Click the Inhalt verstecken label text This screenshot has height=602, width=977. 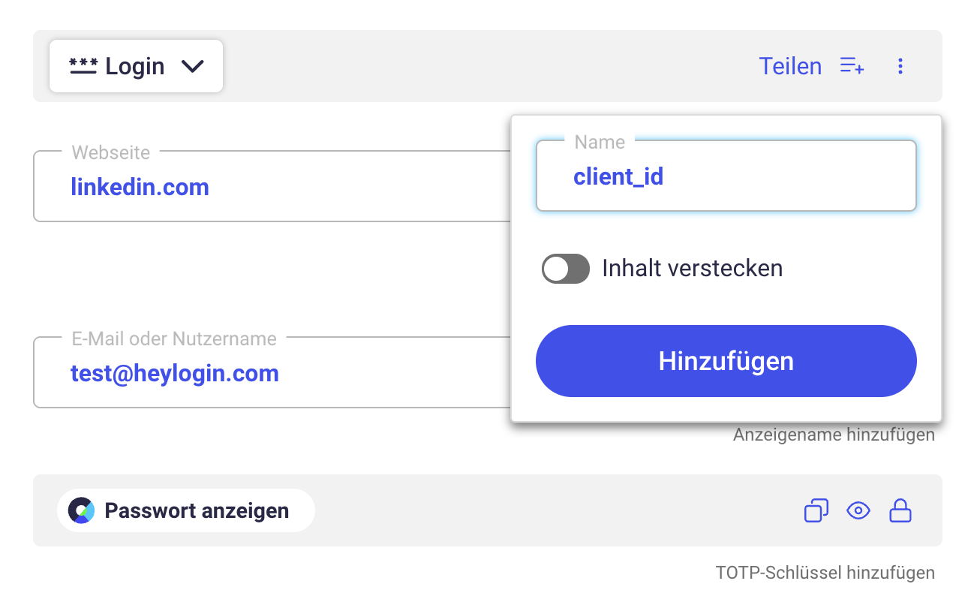pyautogui.click(x=692, y=269)
